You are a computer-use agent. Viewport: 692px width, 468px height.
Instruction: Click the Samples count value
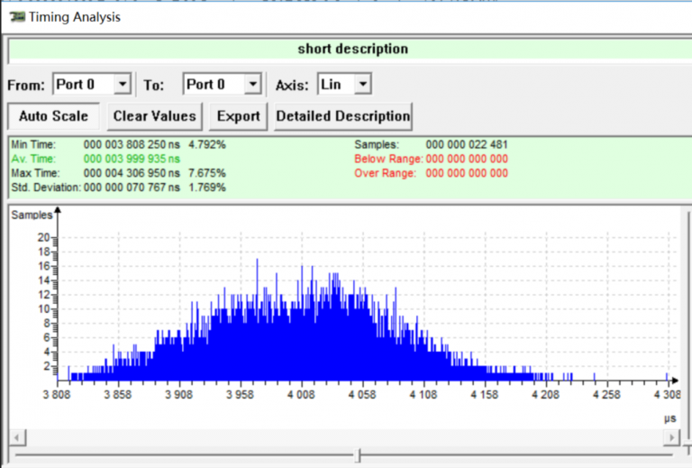click(x=467, y=144)
